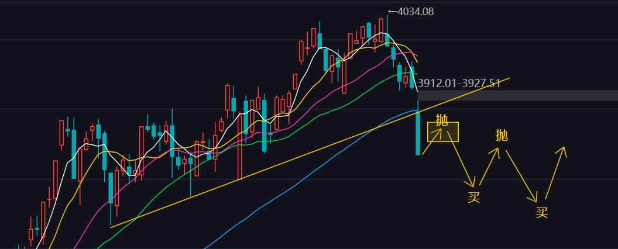The width and height of the screenshot is (618, 249).
Task: Click the 3912.01-3927.51 gap range label
Action: pyautogui.click(x=459, y=84)
